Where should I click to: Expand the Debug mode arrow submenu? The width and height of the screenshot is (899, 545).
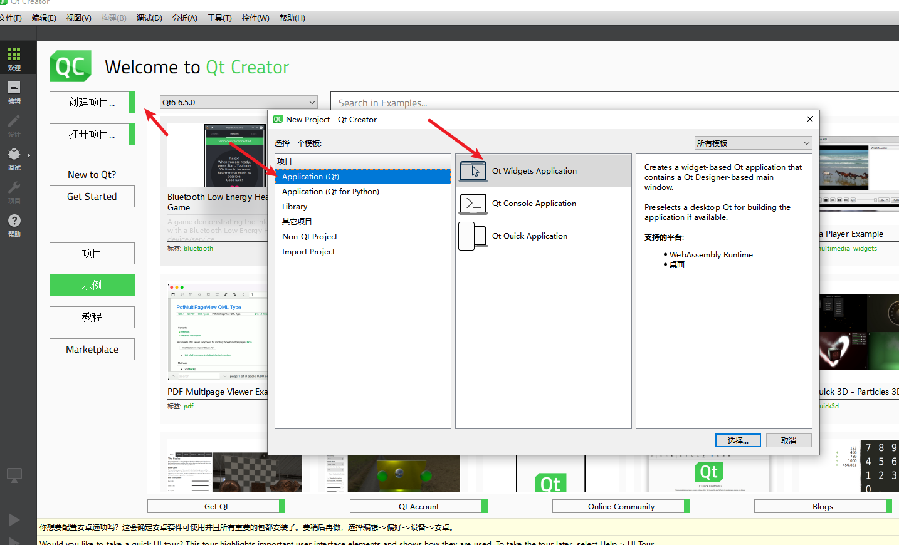pyautogui.click(x=28, y=155)
